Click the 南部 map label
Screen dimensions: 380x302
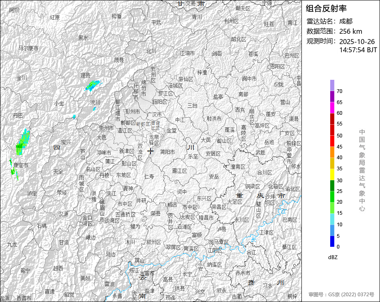coord(243,94)
